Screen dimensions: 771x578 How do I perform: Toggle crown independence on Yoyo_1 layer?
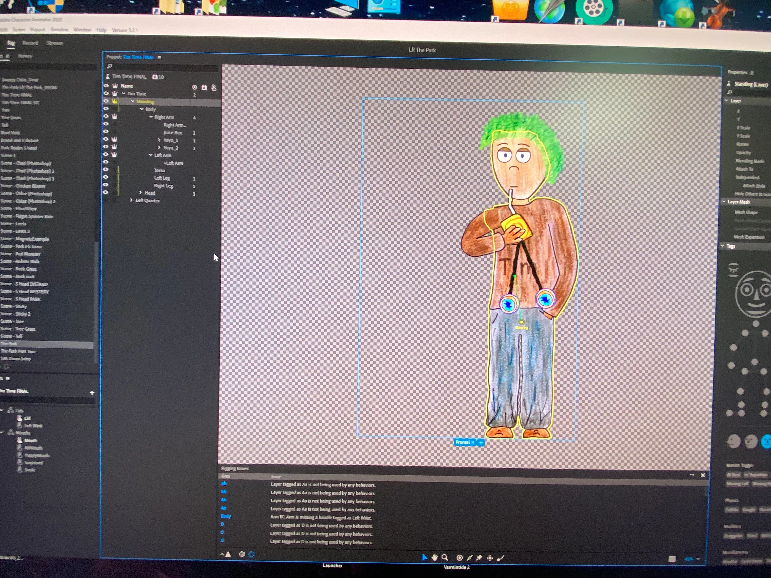pyautogui.click(x=114, y=139)
